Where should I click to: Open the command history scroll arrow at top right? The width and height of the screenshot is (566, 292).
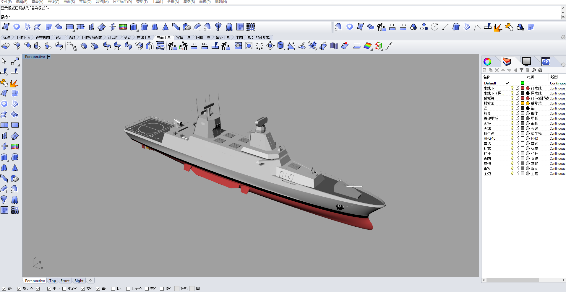[x=563, y=8]
